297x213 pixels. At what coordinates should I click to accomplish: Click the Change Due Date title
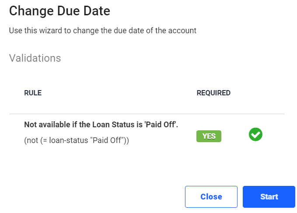(x=59, y=11)
